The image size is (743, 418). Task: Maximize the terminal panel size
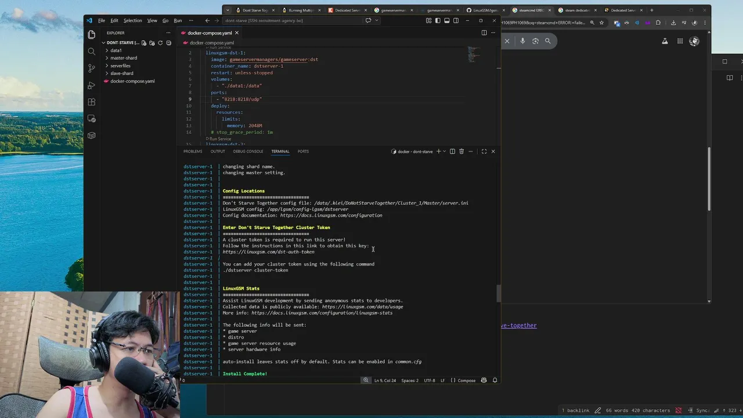tap(484, 152)
